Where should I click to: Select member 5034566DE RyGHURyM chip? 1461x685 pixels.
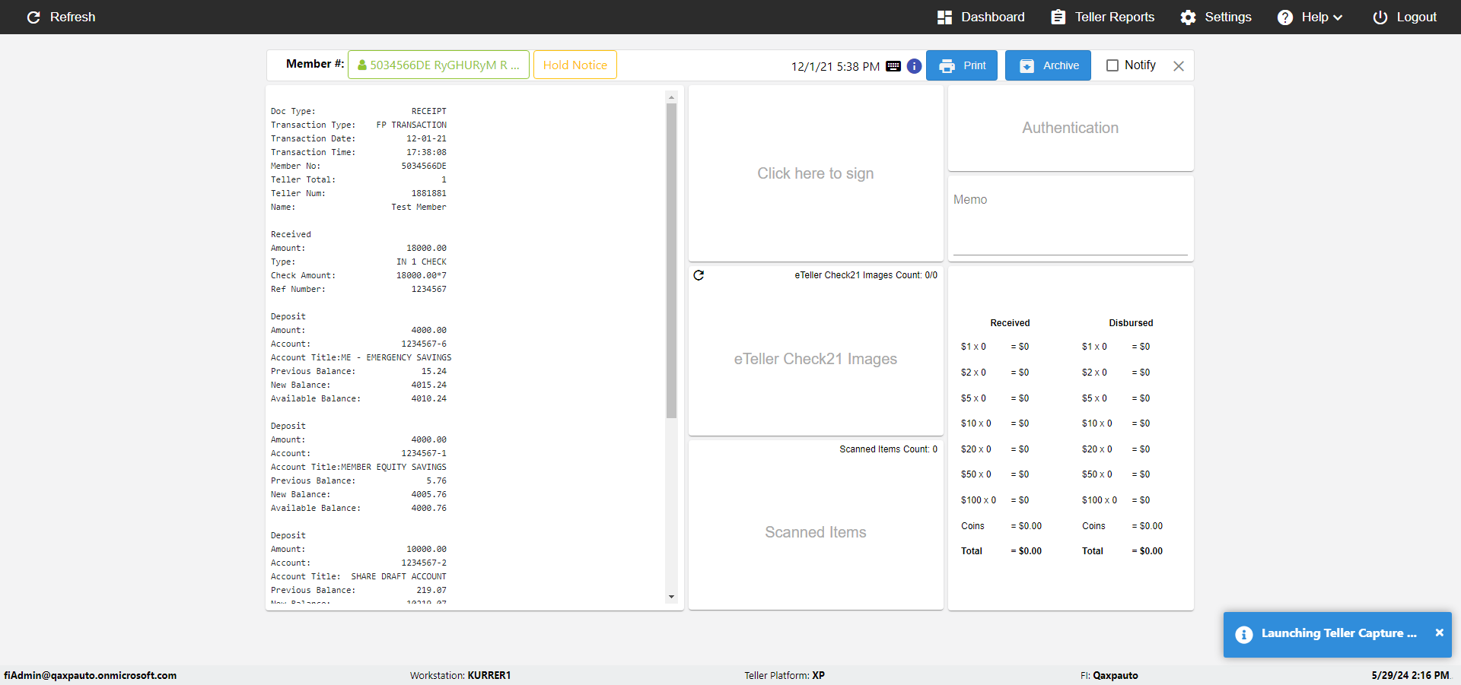point(438,65)
